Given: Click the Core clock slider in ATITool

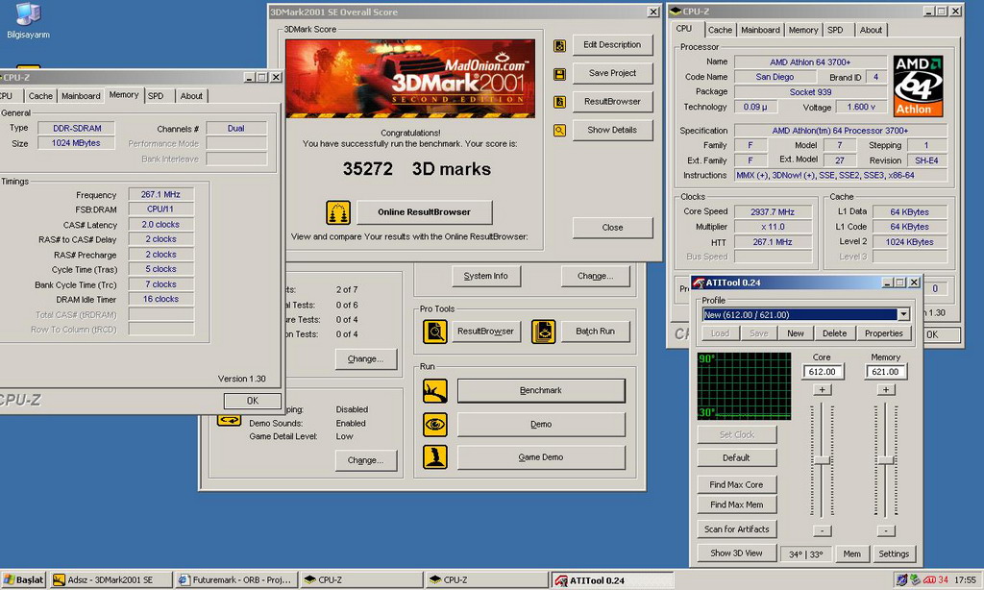Looking at the screenshot, I should click(823, 460).
